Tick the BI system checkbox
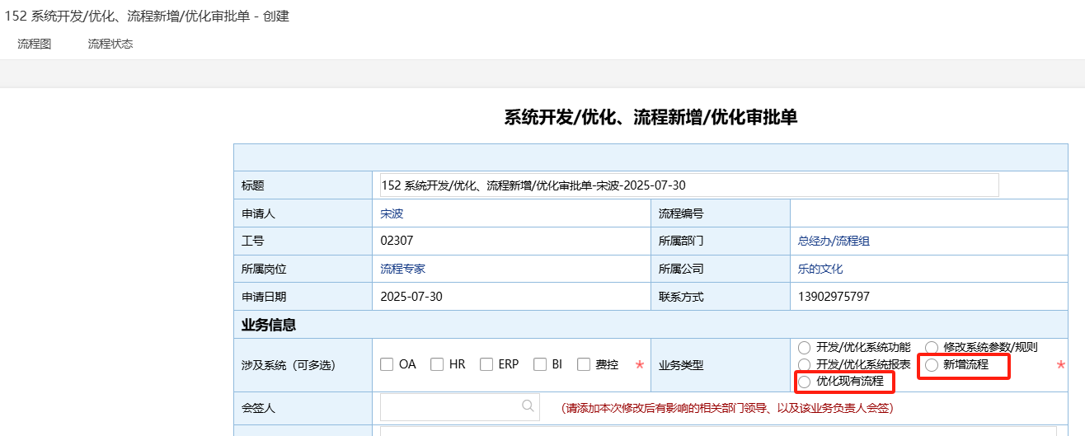This screenshot has height=436, width=1085. tap(540, 364)
